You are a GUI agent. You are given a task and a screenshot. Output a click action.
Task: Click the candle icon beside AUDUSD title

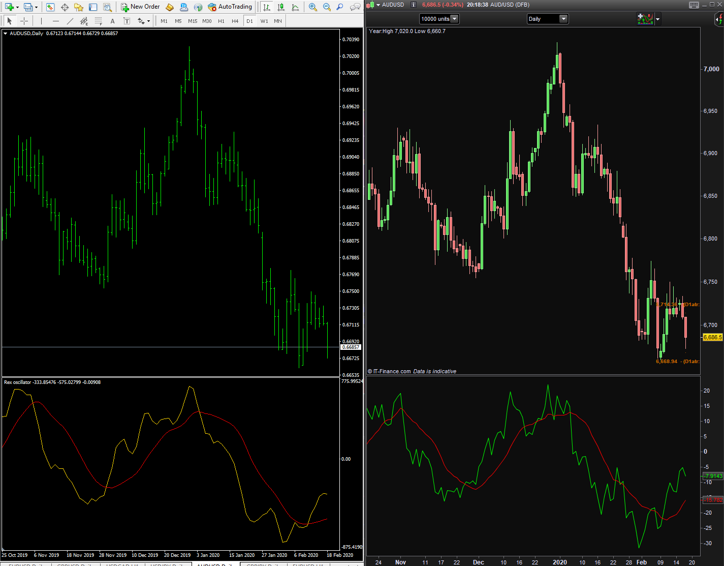click(x=371, y=5)
